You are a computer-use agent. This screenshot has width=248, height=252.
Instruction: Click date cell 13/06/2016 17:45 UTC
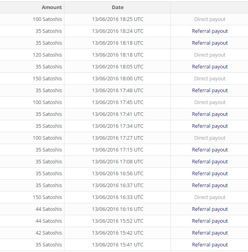tap(117, 102)
